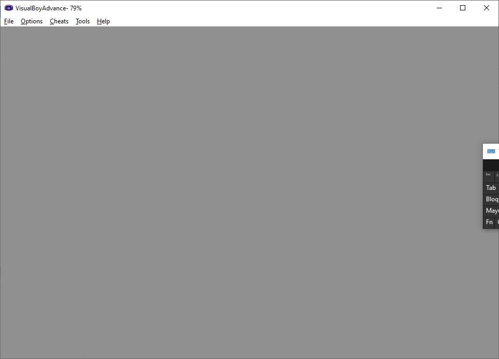Click the On-Screen Keyboard window icon
This screenshot has width=499, height=359.
[x=491, y=151]
